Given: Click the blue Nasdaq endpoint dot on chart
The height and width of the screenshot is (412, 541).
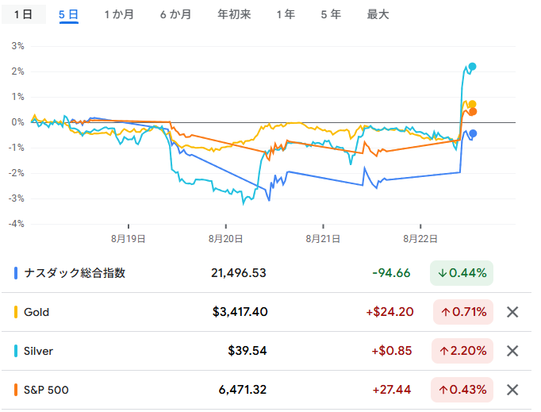Looking at the screenshot, I should [x=473, y=133].
